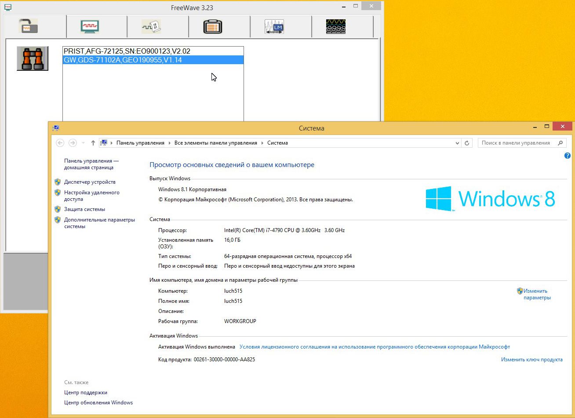Open help with blue question icon
575x418 pixels.
pos(568,156)
